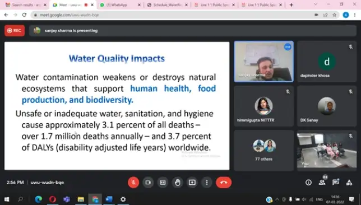
Task: Bookmark this page with star icon
Action: point(335,15)
